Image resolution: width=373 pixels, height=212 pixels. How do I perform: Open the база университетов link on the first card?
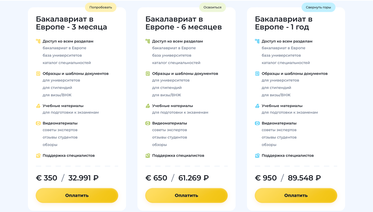pyautogui.click(x=61, y=55)
